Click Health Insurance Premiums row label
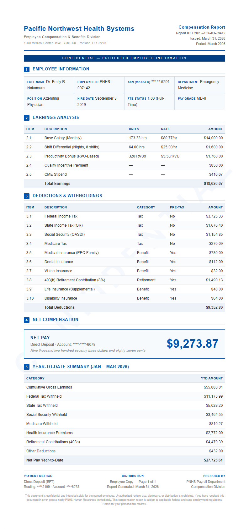Screen dimensions: 249x530 50,433
